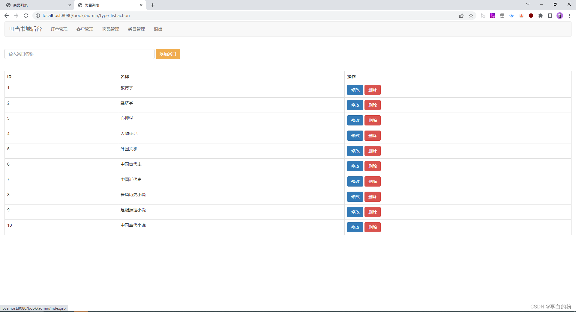Click 删除 for 心理学
The width and height of the screenshot is (576, 312).
tap(373, 120)
